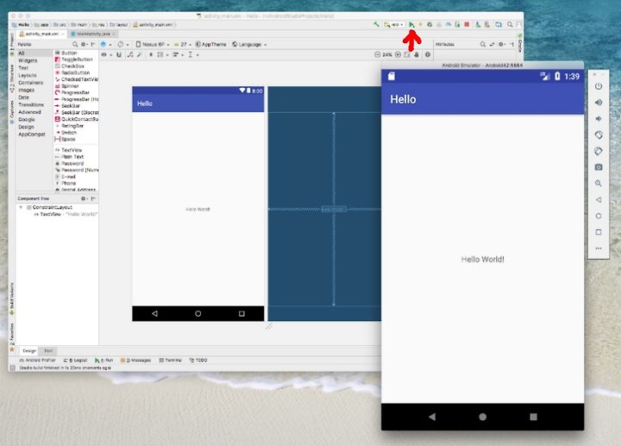Viewport: 621px width, 446px height.
Task: Open the Language dropdown
Action: pyautogui.click(x=249, y=44)
